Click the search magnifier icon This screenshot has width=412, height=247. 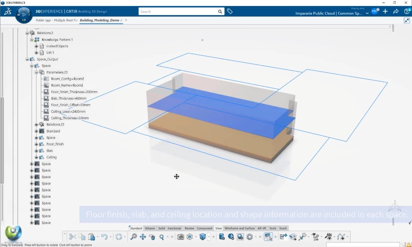click(220, 12)
